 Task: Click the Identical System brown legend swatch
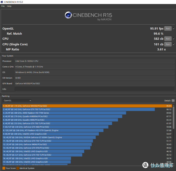[18, 168]
